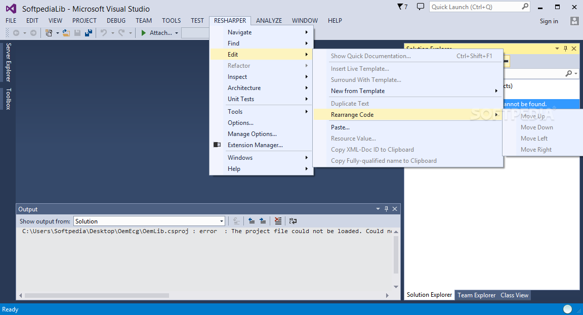583x315 pixels.
Task: Toggle auto-hide pin on Solution Explorer
Action: click(565, 49)
